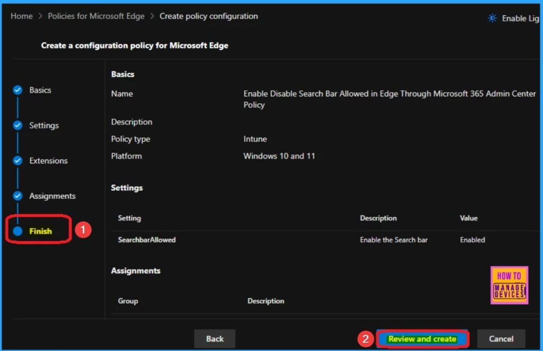The image size is (543, 351).
Task: Click the Windows 10 and 11 platform value
Action: coord(279,156)
